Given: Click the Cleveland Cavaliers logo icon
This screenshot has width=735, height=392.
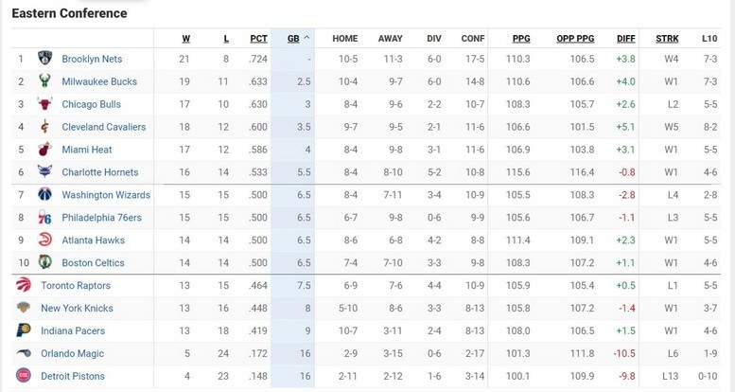Looking at the screenshot, I should pos(44,127).
